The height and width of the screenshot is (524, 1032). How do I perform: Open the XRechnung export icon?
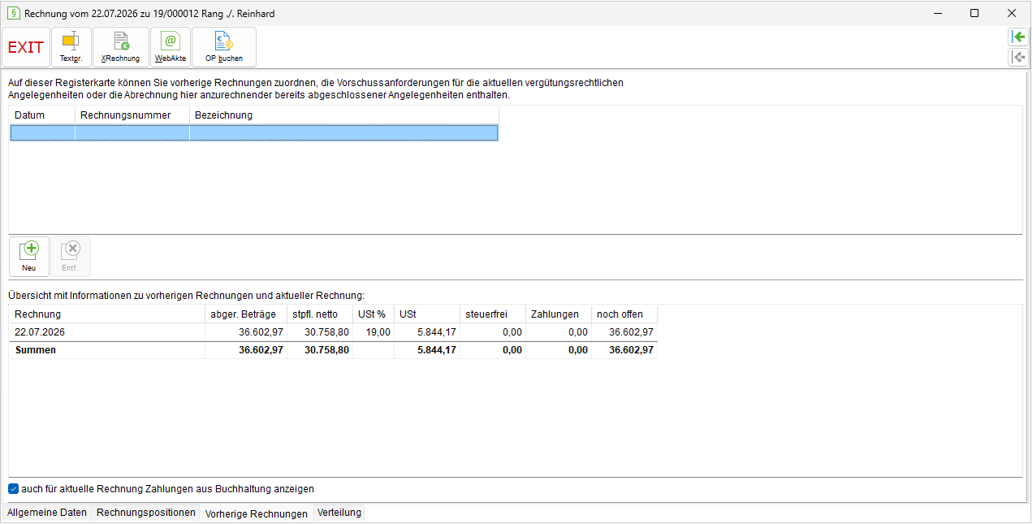(121, 47)
